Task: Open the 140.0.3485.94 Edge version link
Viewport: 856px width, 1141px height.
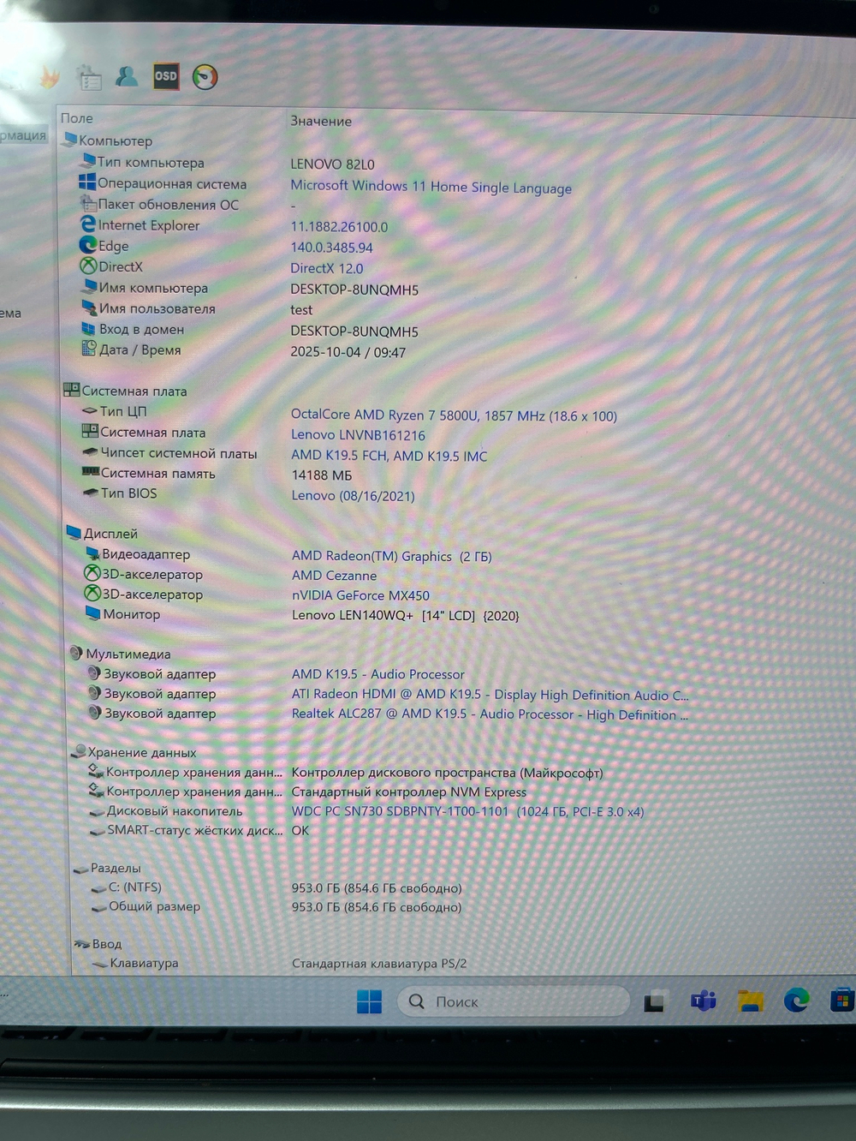Action: (331, 248)
